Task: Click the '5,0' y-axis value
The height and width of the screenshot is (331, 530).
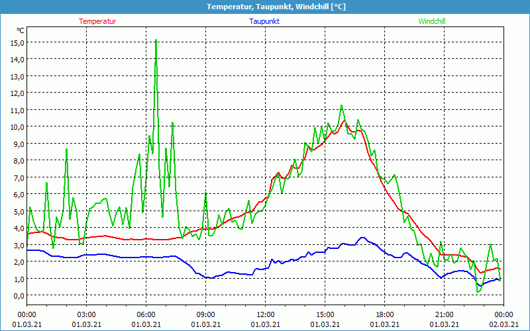Action: pos(19,211)
